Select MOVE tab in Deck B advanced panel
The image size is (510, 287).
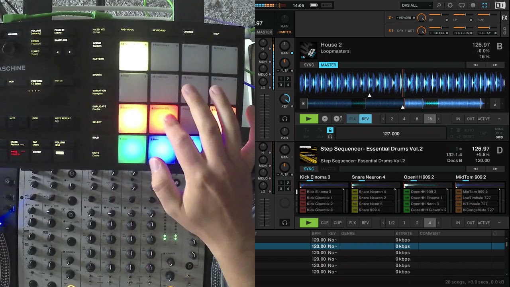coord(499,129)
